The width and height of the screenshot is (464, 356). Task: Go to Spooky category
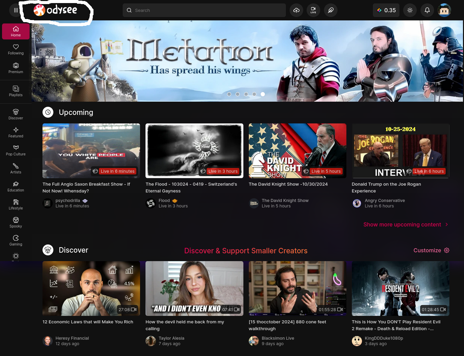pyautogui.click(x=16, y=222)
